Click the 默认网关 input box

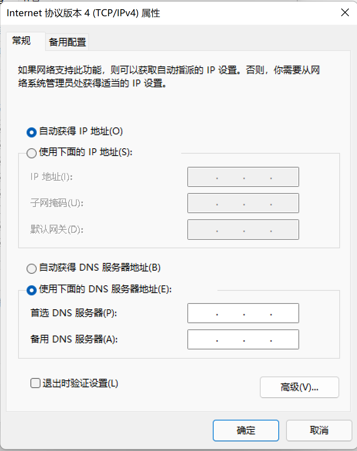pos(243,229)
